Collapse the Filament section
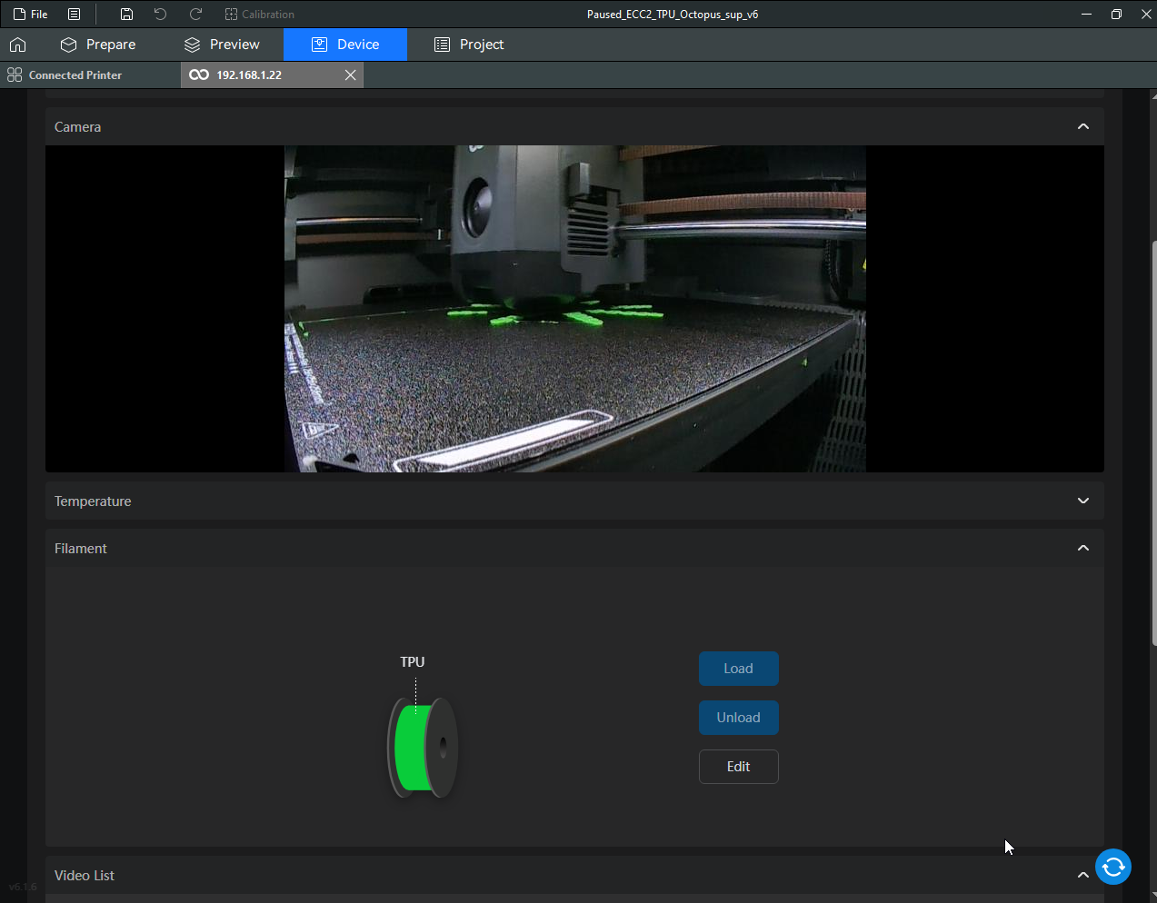This screenshot has width=1157, height=903. (x=1082, y=549)
